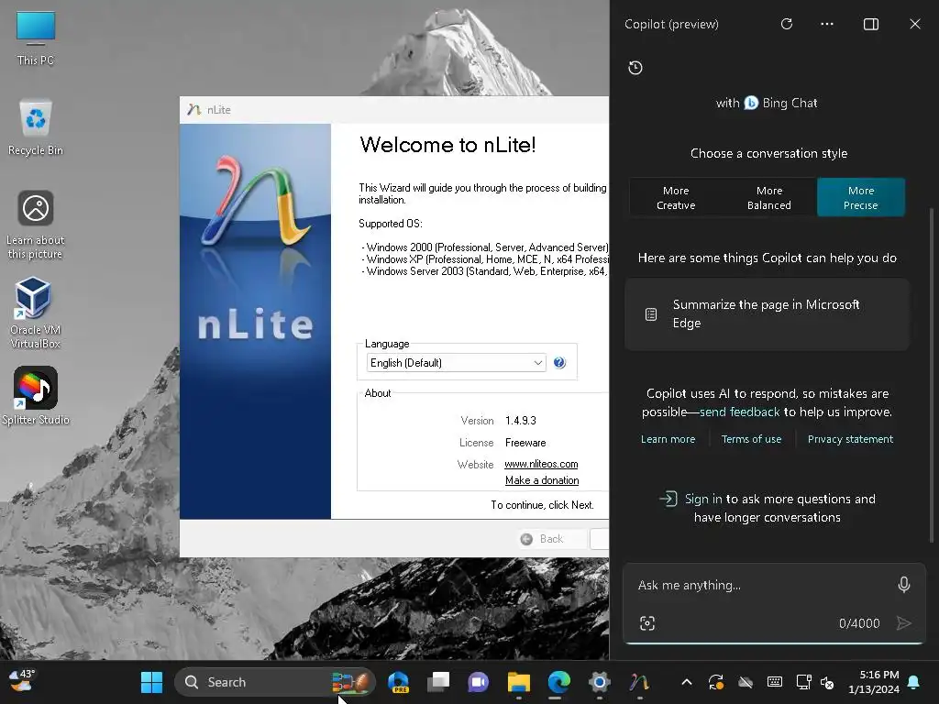Click Sign in link in Copilot
The height and width of the screenshot is (704, 939).
[703, 499]
